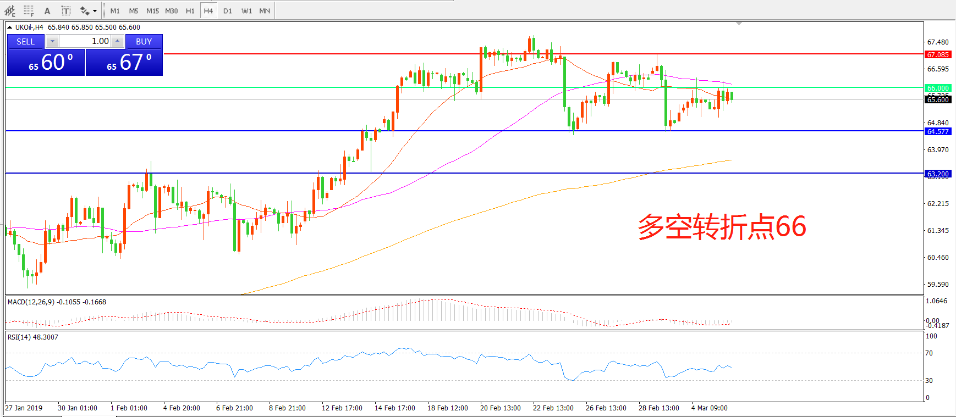Click the red 67.085 price level label
The image size is (956, 417).
(x=937, y=54)
